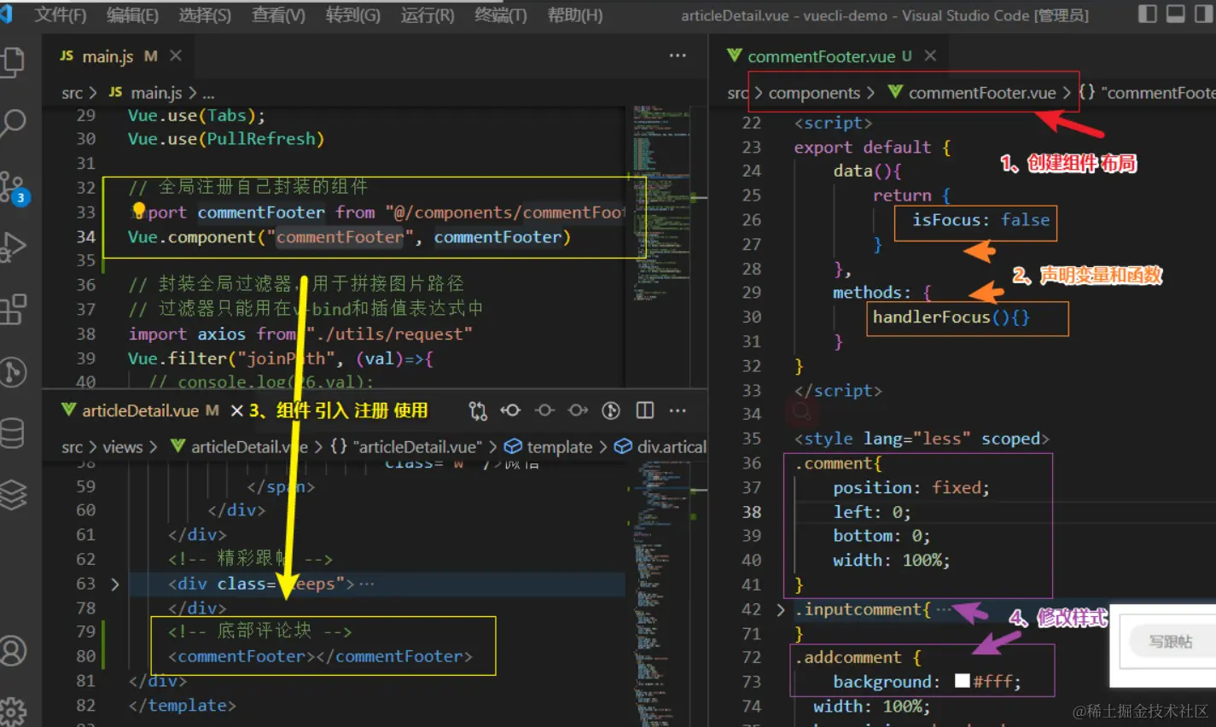Open 'div.artical' breadcrumb dropdown
This screenshot has width=1216, height=727.
pyautogui.click(x=660, y=446)
